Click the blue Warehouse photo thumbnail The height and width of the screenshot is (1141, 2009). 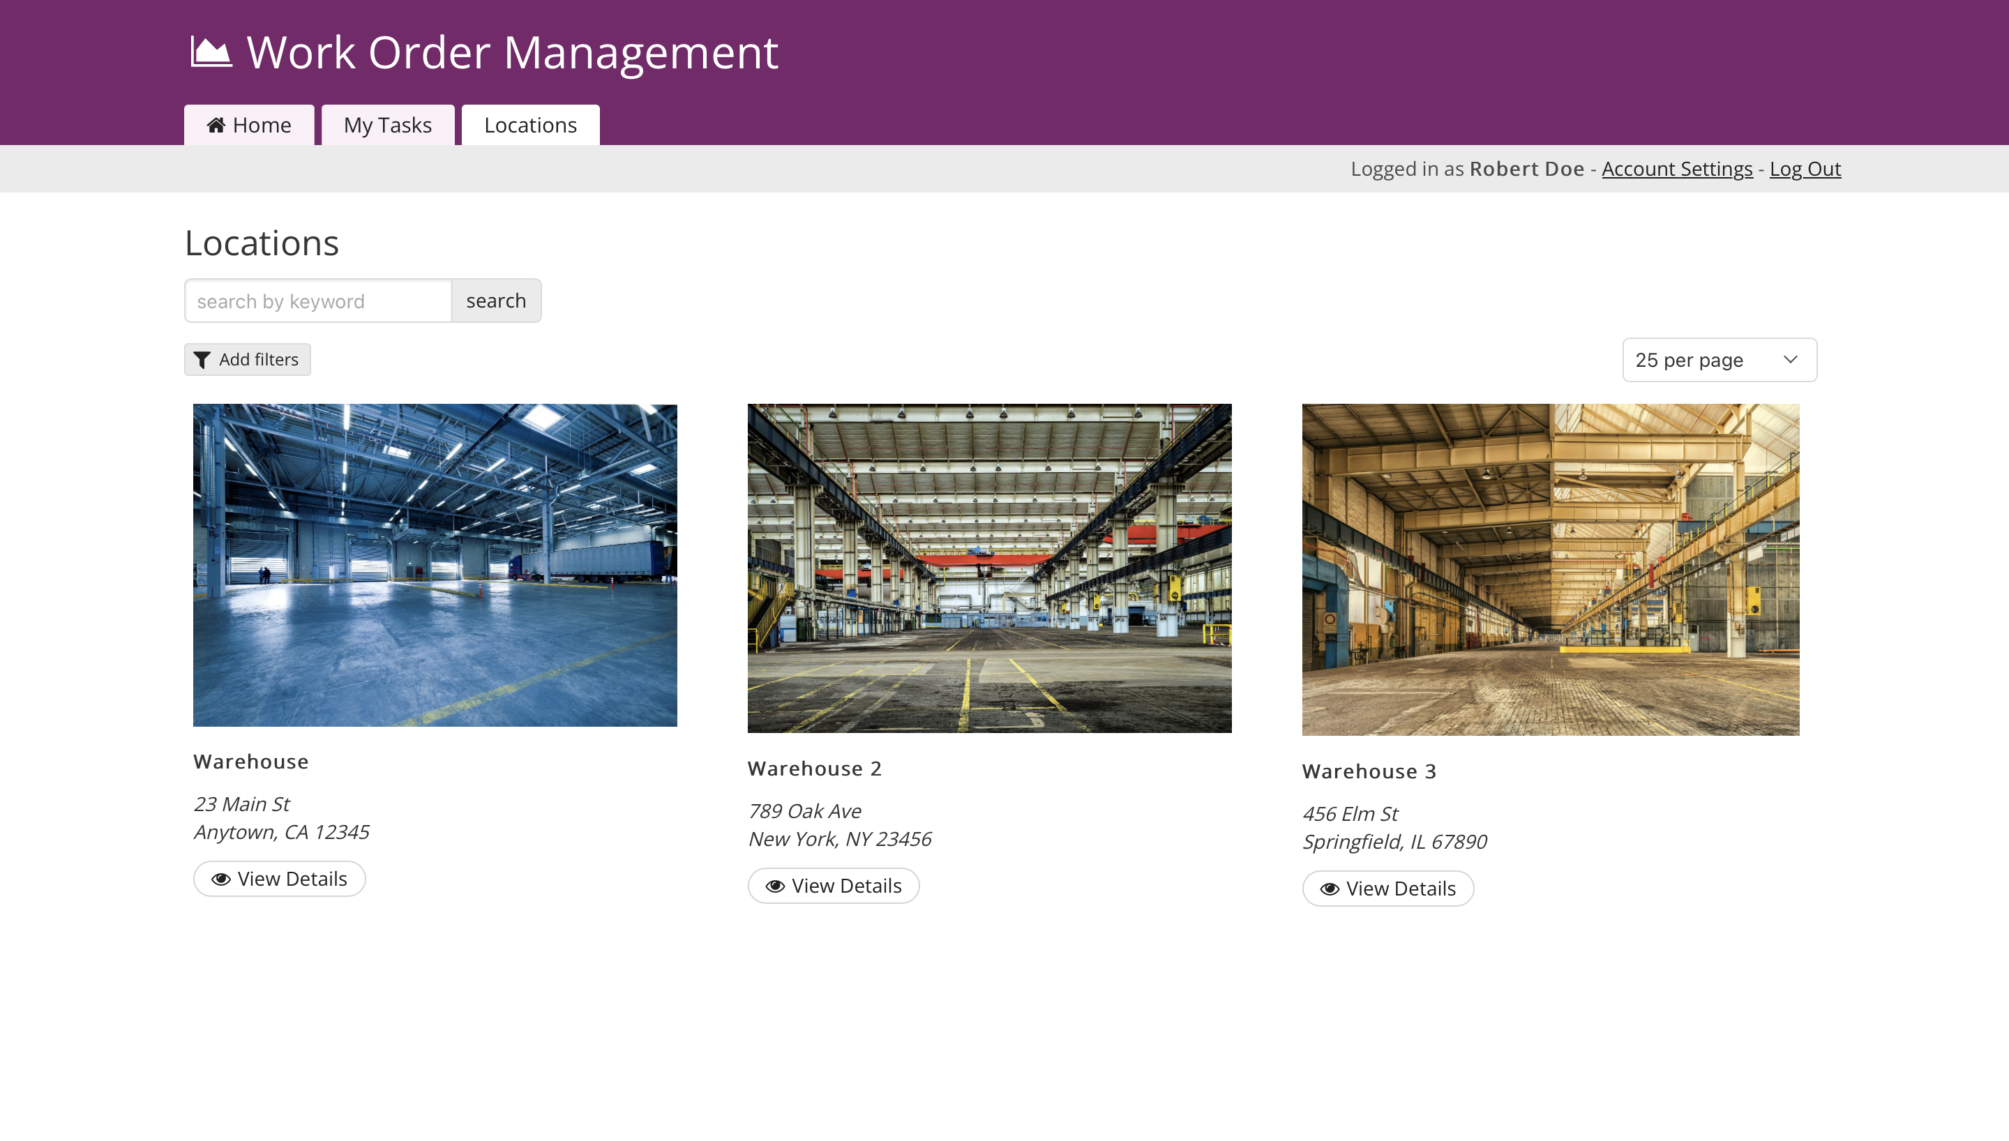tap(435, 565)
